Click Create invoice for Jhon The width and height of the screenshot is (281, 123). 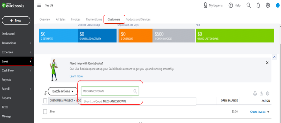point(258,112)
